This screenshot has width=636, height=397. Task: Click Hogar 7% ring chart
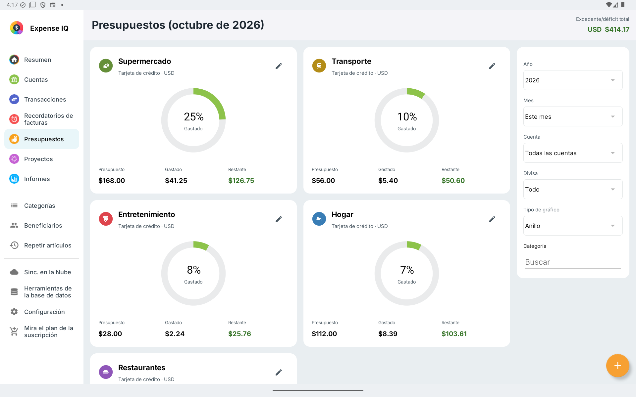click(407, 273)
